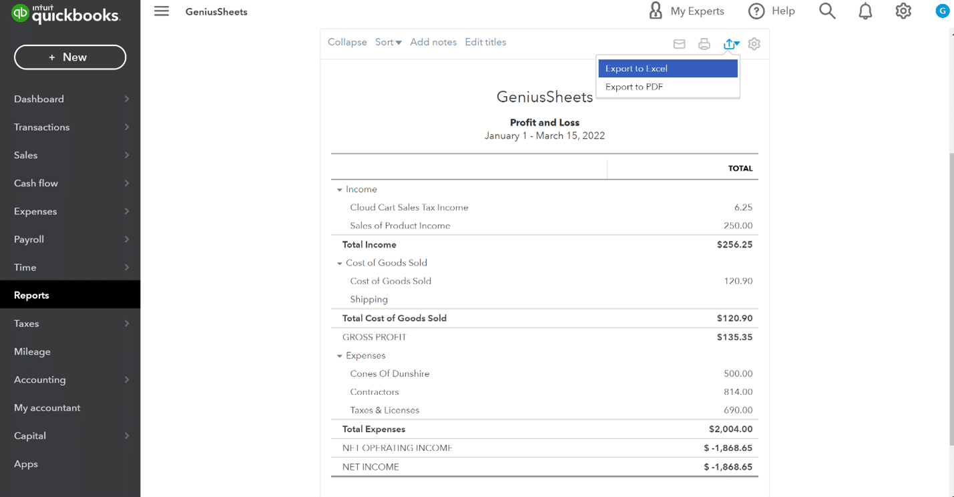Viewport: 954px width, 497px height.
Task: Open the user account avatar G
Action: [x=942, y=11]
